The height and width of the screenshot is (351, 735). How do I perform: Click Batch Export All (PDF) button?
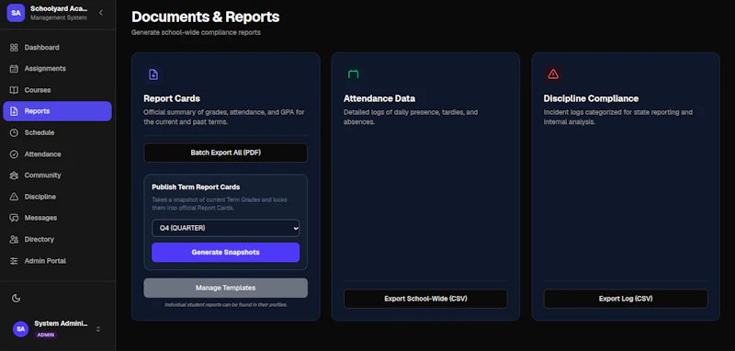pos(225,153)
